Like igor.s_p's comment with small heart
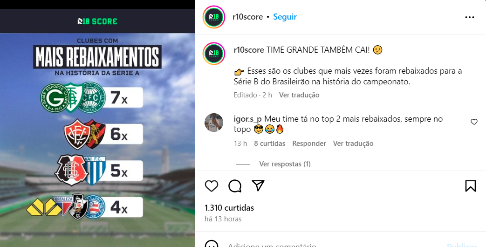This screenshot has height=247, width=486. pyautogui.click(x=474, y=122)
